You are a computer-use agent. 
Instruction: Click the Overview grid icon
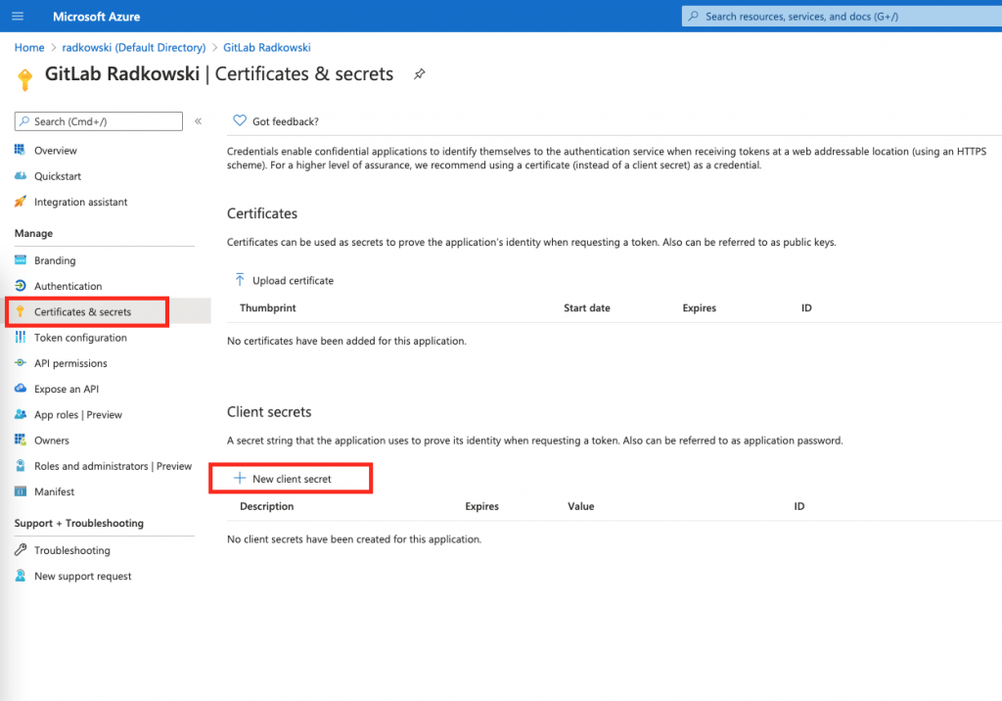pyautogui.click(x=21, y=150)
